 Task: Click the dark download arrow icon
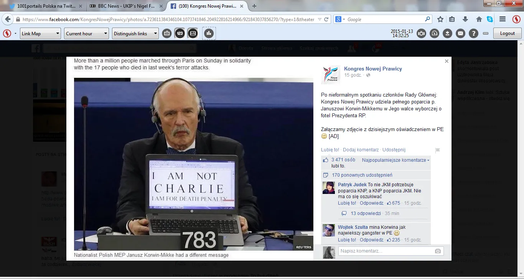coord(447,33)
